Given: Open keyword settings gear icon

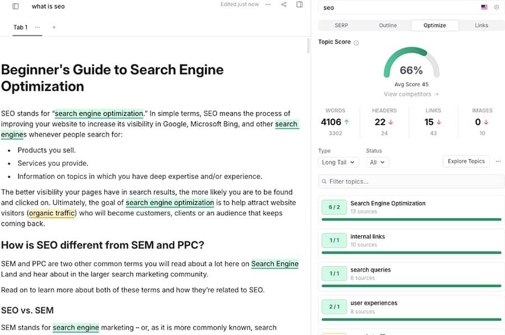Looking at the screenshot, I should coord(496,7).
